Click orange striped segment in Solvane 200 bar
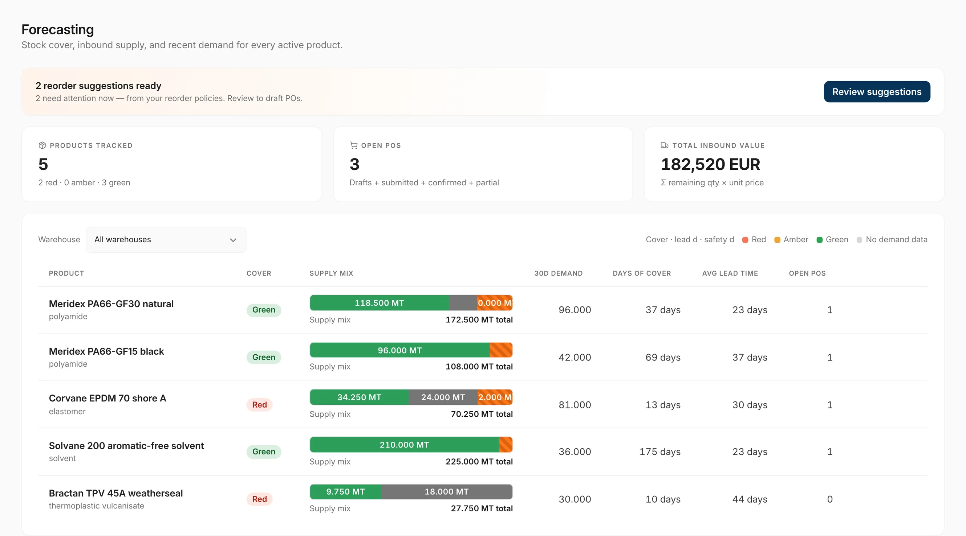The width and height of the screenshot is (966, 536). [506, 445]
